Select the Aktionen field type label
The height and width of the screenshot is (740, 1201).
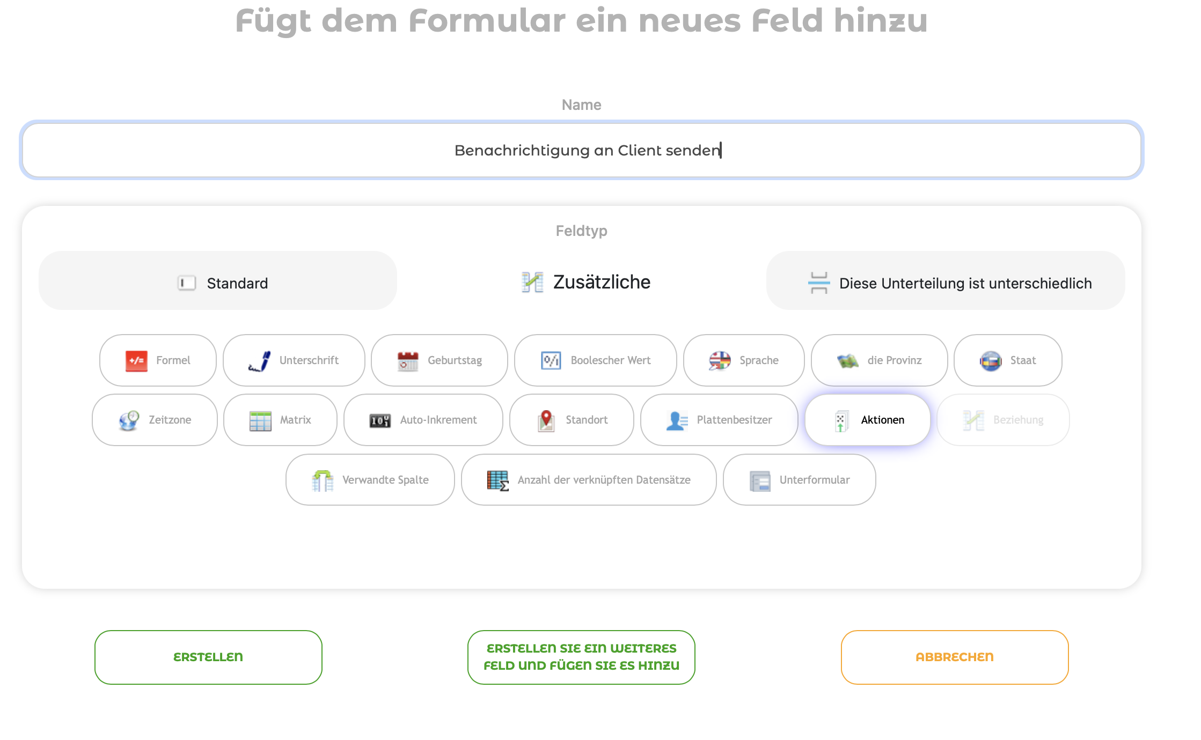pyautogui.click(x=882, y=420)
